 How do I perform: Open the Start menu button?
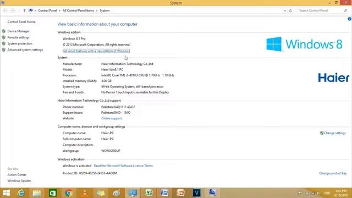[7, 193]
